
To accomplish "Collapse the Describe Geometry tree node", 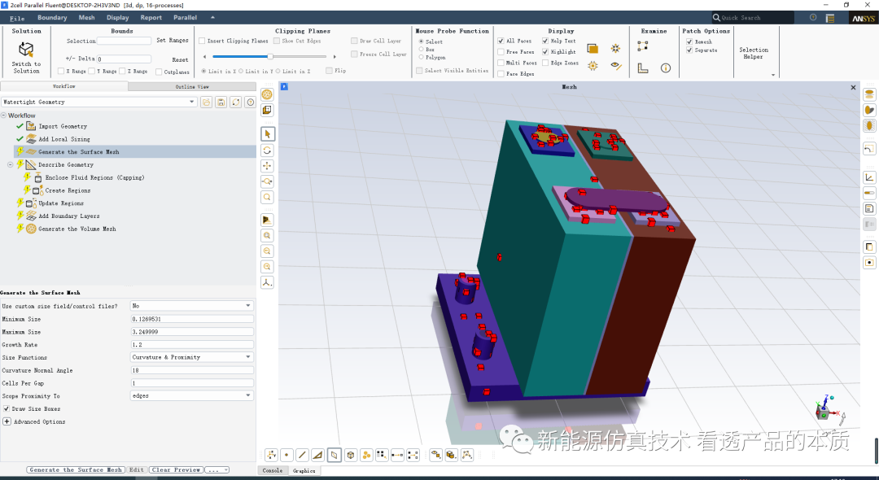I will pos(11,164).
